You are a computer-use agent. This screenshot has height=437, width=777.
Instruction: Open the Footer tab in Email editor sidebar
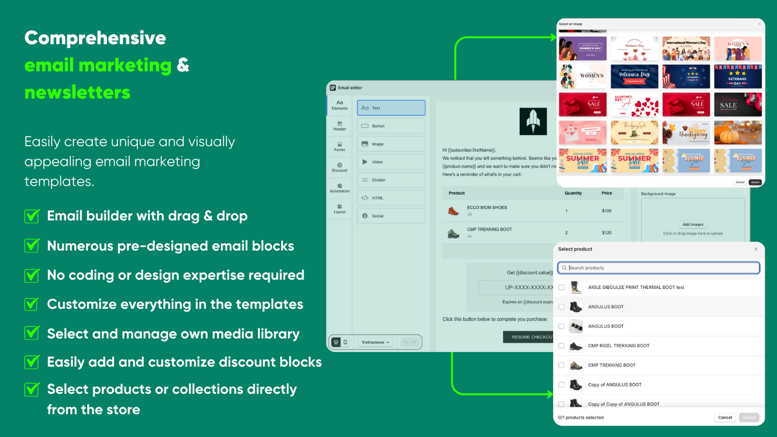tap(339, 146)
